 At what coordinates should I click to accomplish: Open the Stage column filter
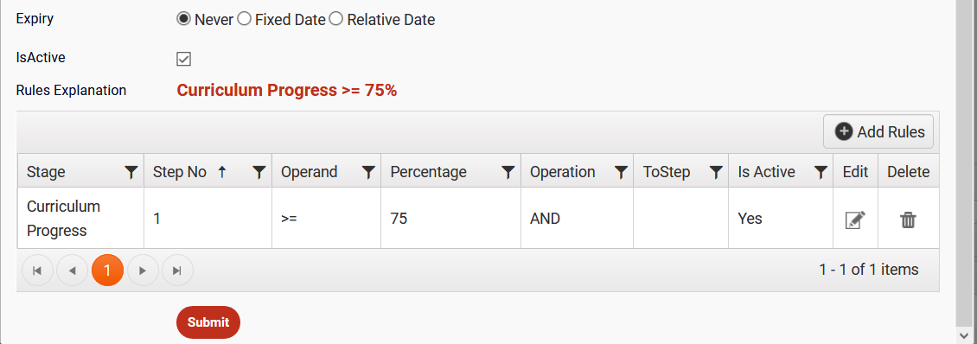tap(131, 173)
